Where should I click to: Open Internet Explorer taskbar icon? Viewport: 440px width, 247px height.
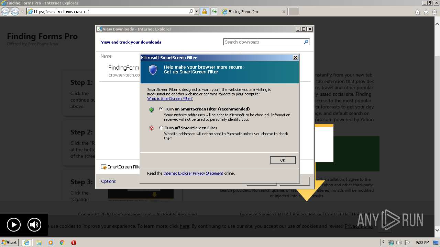point(26,242)
